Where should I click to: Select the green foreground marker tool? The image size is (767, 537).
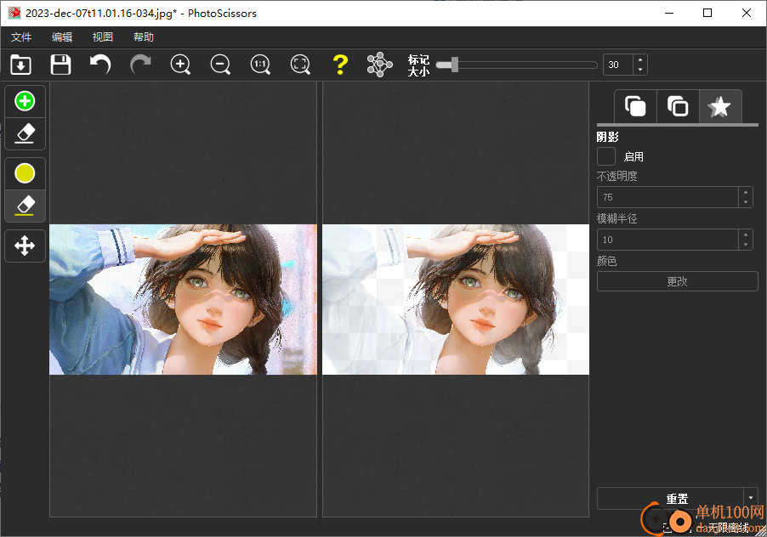point(25,101)
